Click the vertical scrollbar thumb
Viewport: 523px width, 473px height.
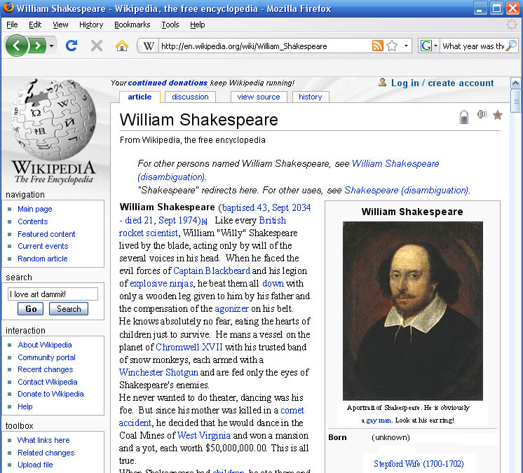[x=516, y=101]
